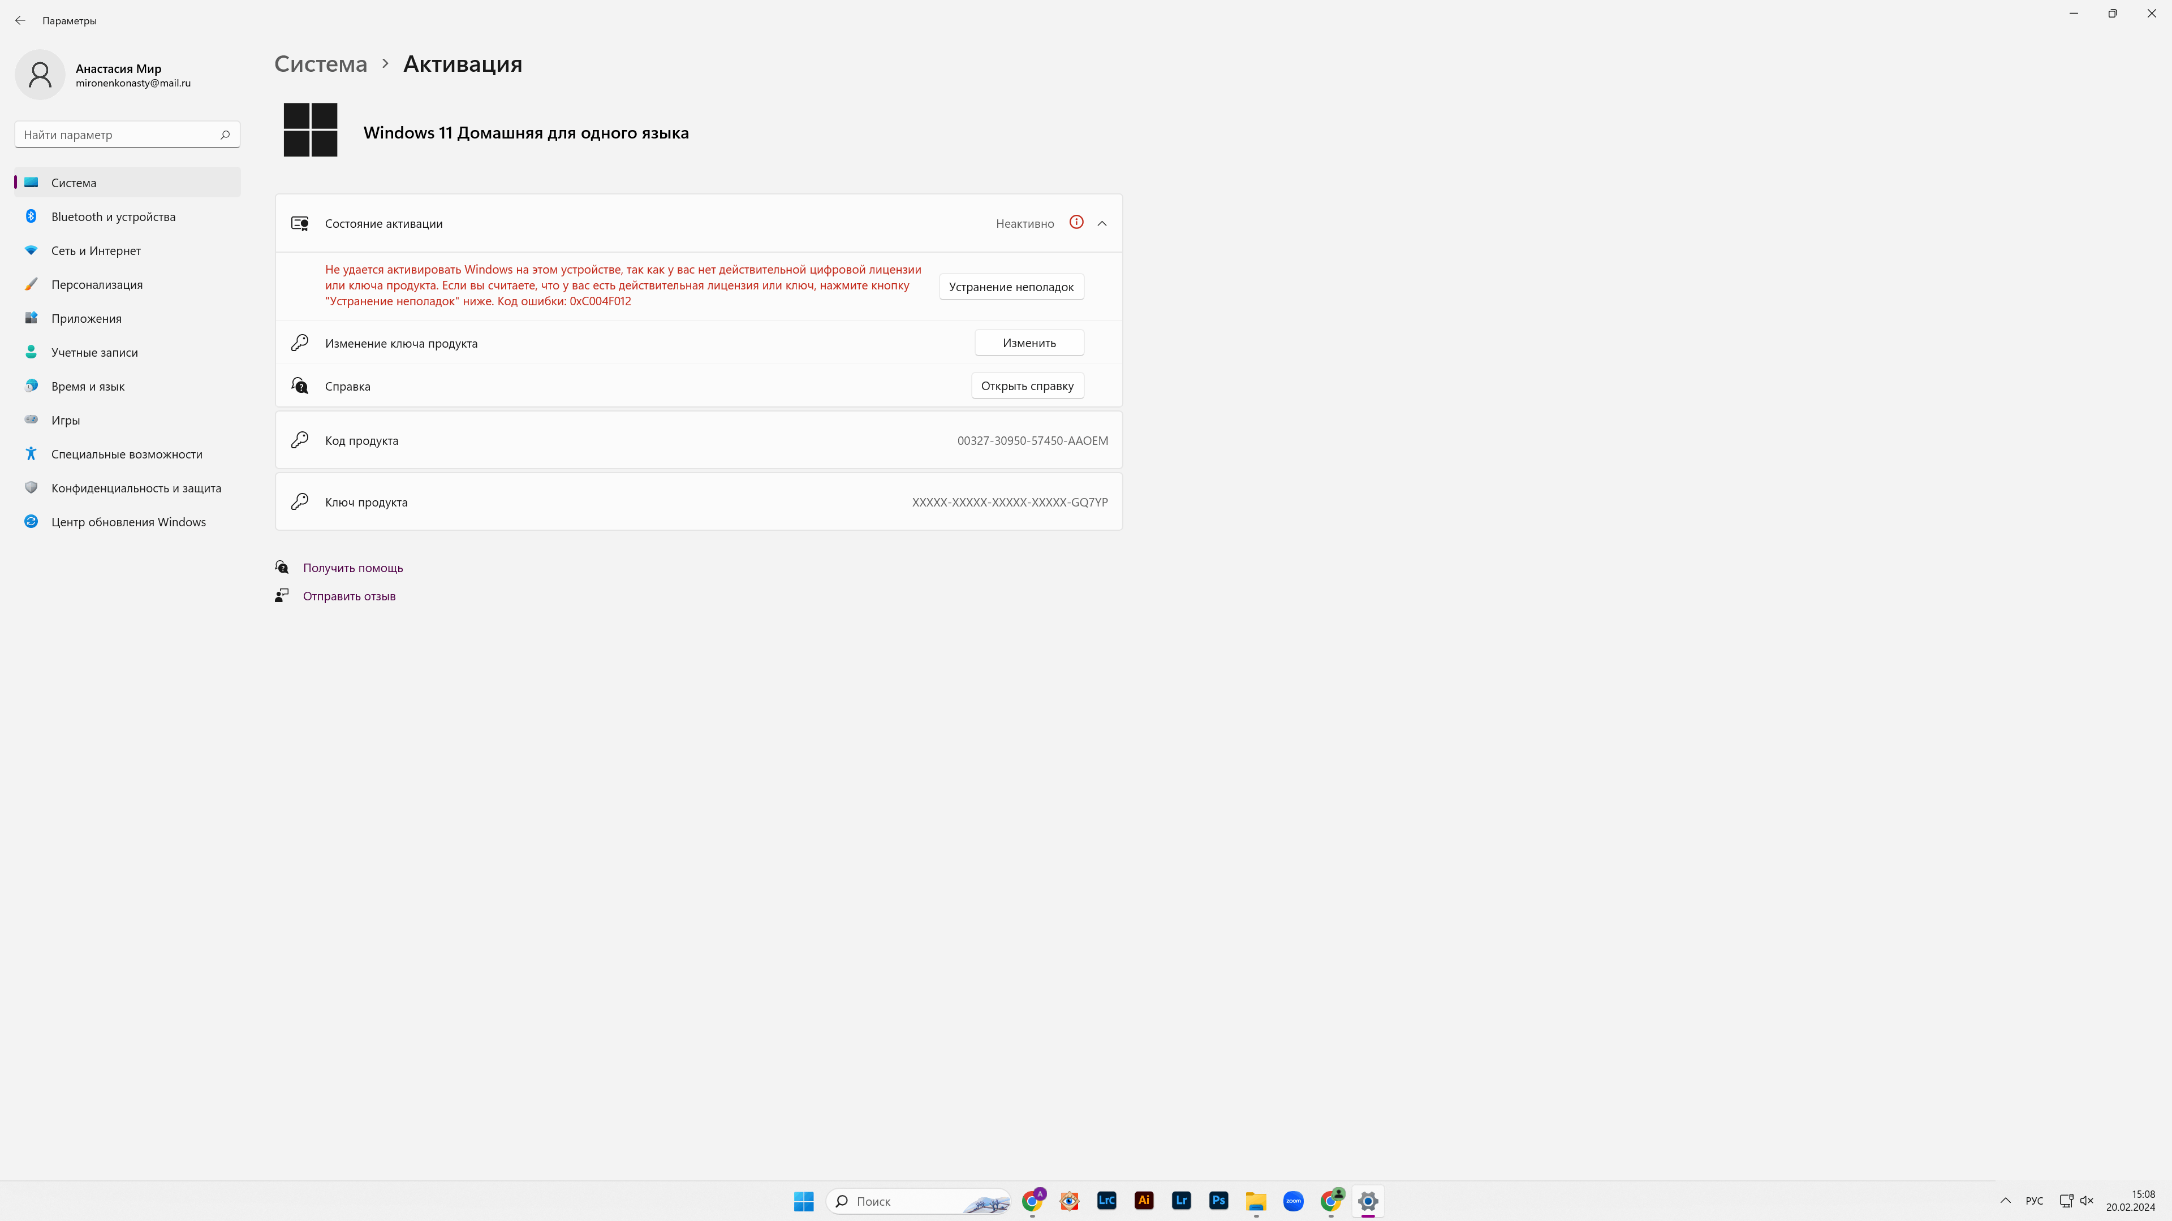Click the certificate icon beside Состояние активации
Screen dimensions: 2172x1221
[x=299, y=223]
